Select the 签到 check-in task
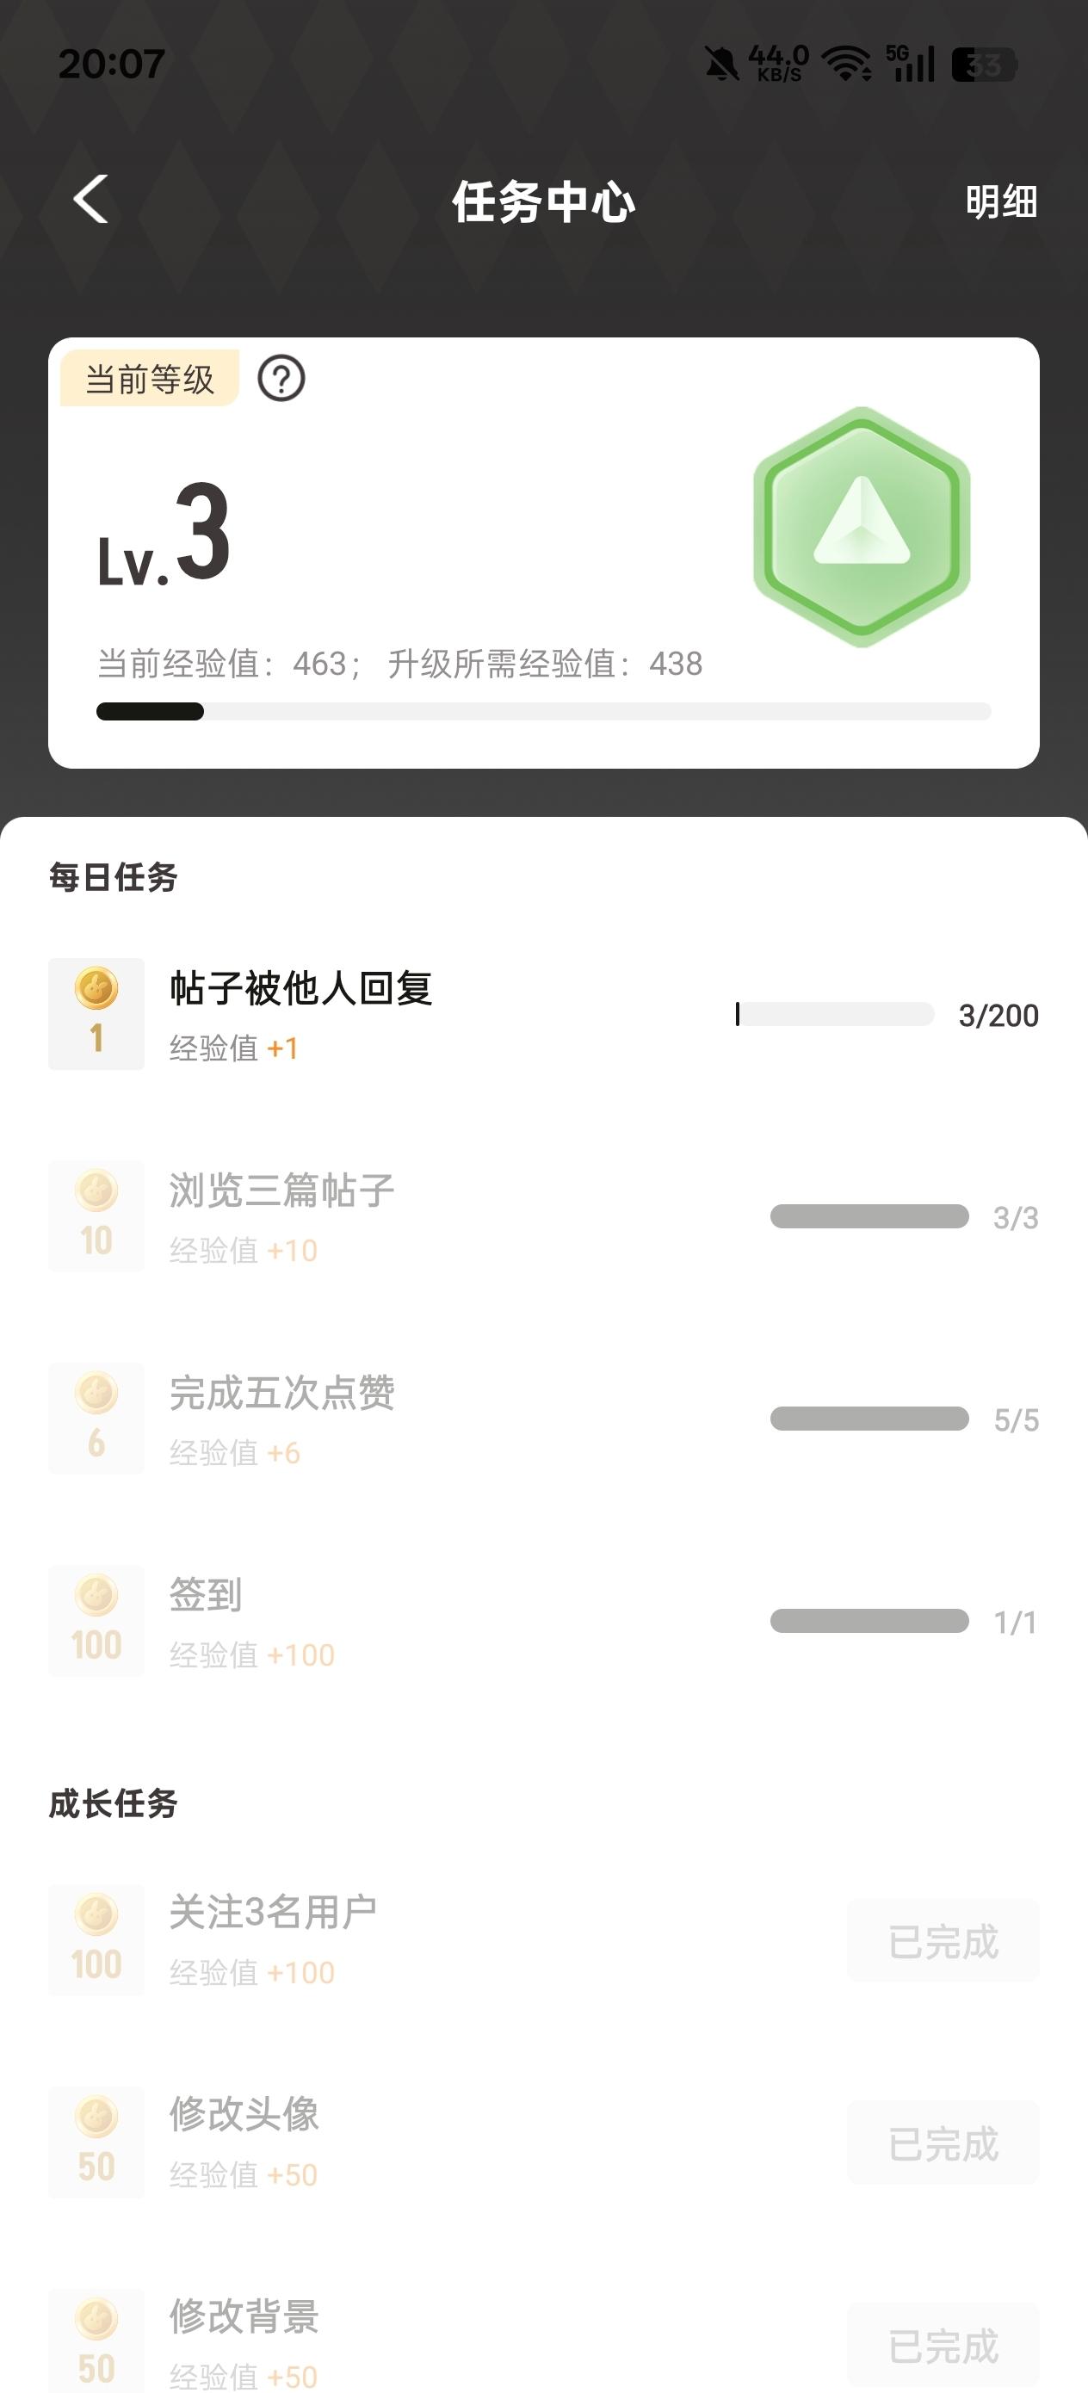The width and height of the screenshot is (1088, 2393). [x=206, y=1595]
